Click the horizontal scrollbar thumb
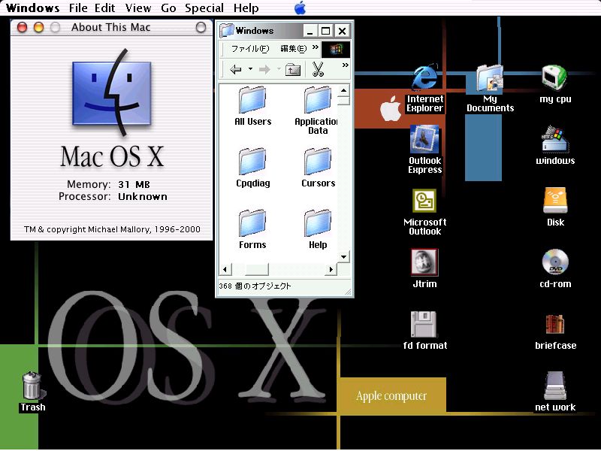The height and width of the screenshot is (451, 601). click(x=256, y=269)
